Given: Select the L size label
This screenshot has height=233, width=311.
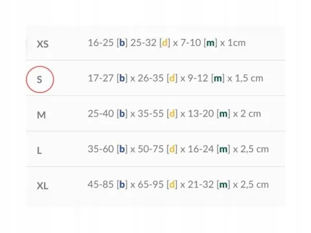Looking at the screenshot, I should [40, 150].
